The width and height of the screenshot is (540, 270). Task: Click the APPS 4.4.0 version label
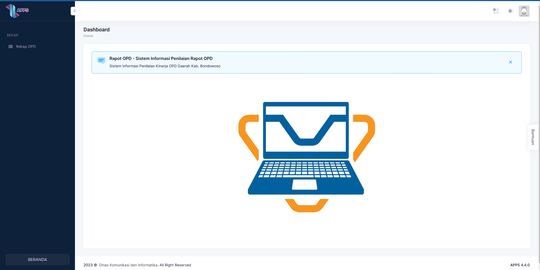520,265
